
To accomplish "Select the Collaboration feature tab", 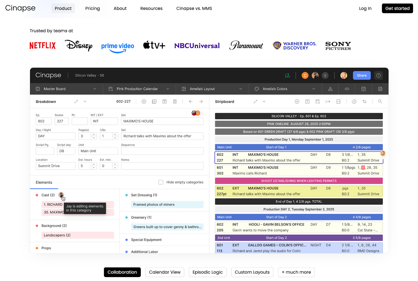I will 122,272.
